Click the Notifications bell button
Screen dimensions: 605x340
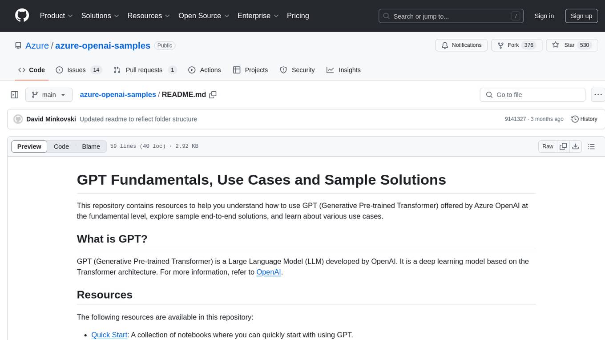[x=462, y=45]
